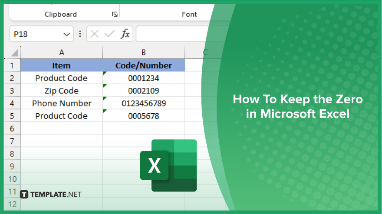
Task: Click the error indicator triangle on 0123456789
Action: point(105,99)
